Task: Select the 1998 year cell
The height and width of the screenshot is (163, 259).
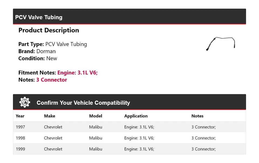Action: coord(20,138)
